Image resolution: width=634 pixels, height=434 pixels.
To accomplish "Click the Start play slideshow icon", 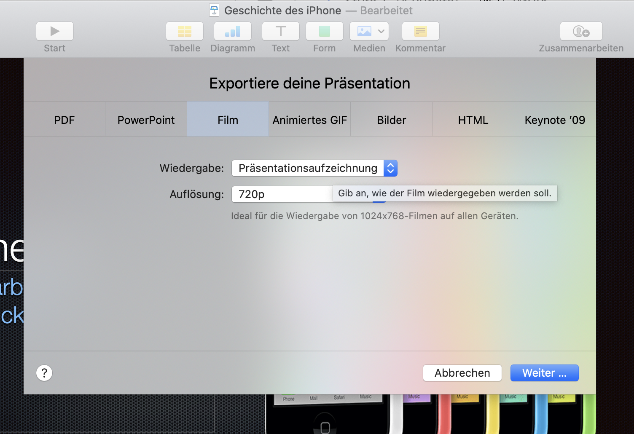I will click(x=55, y=31).
